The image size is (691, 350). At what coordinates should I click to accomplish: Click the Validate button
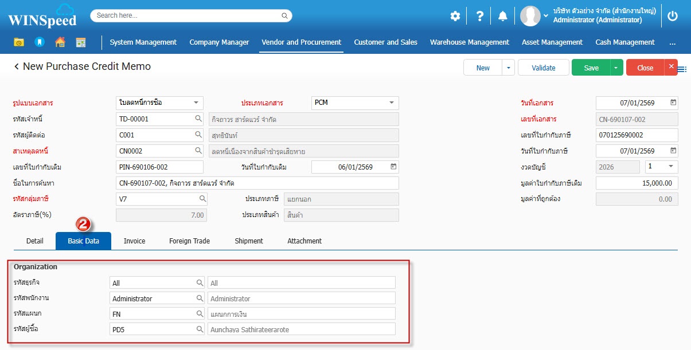(x=543, y=68)
